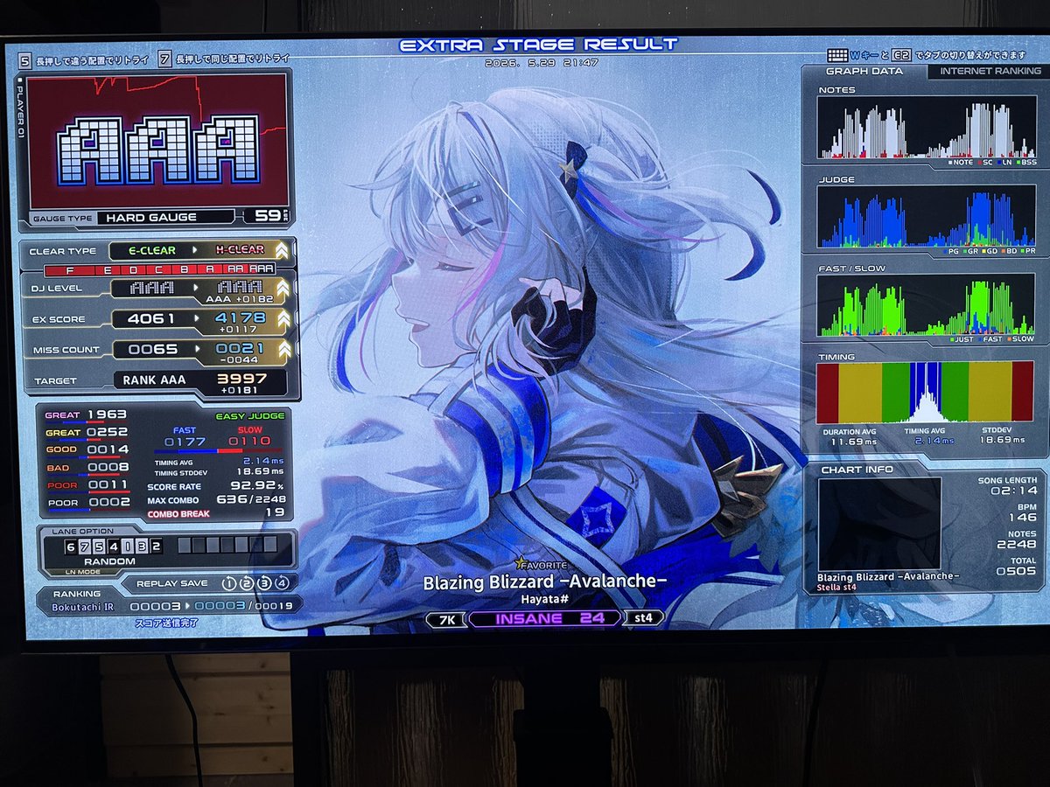This screenshot has width=1050, height=787.
Task: Select replay save slot 2
Action: (x=246, y=583)
